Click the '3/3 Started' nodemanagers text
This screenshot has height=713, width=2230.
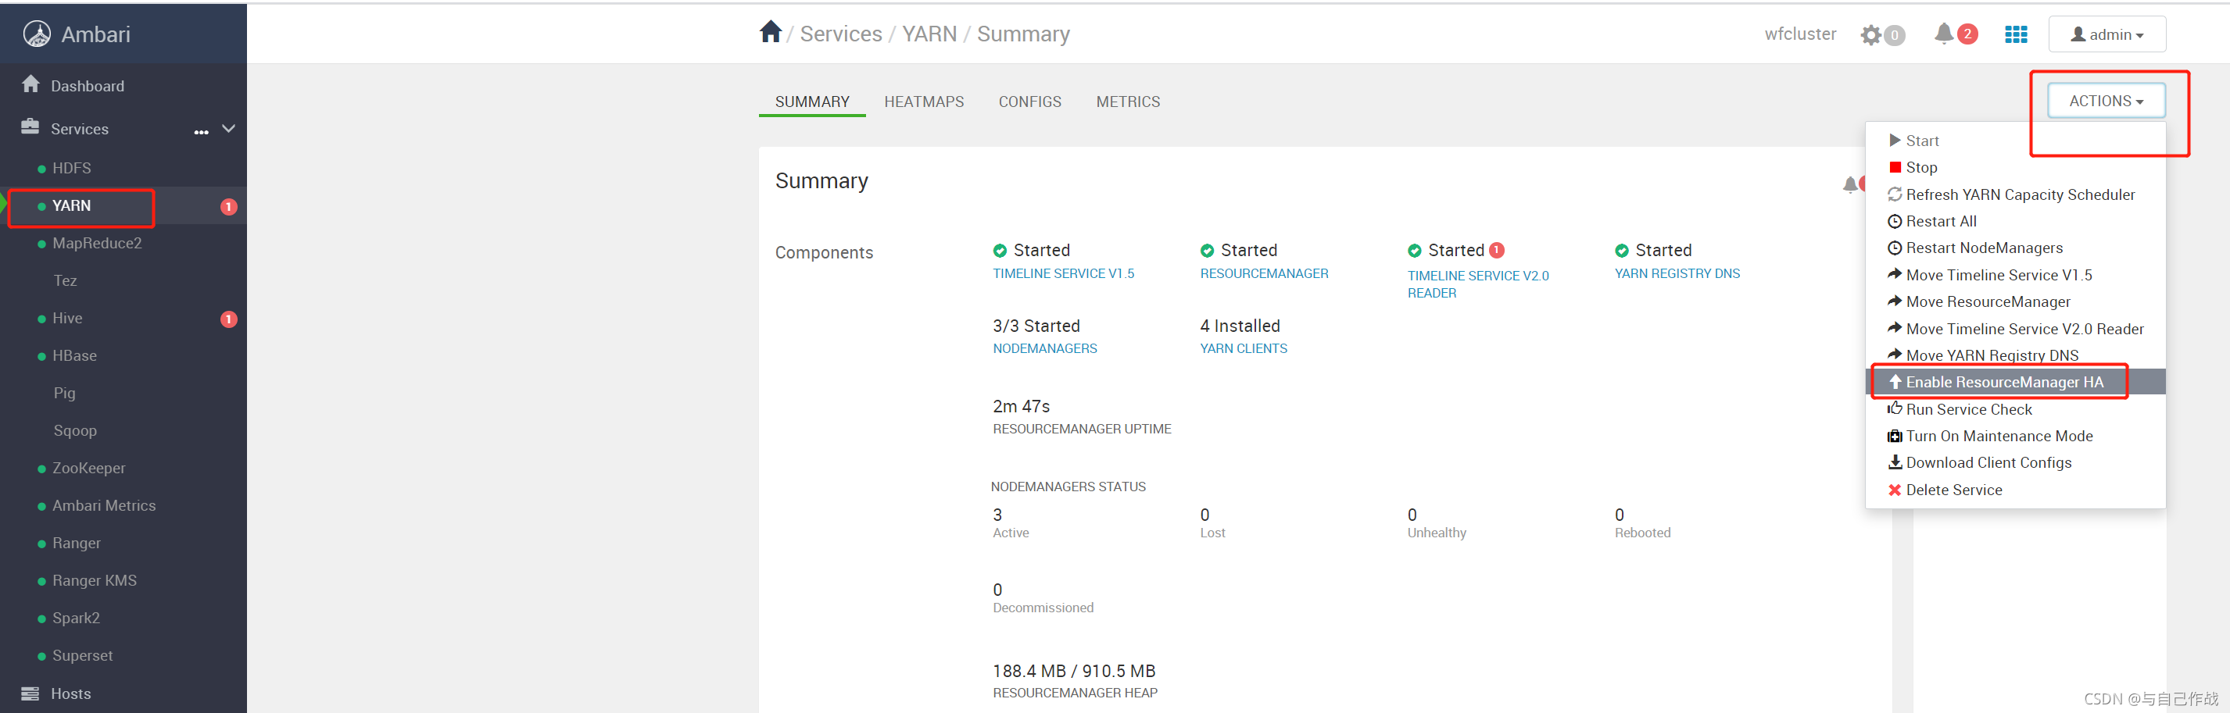1036,326
